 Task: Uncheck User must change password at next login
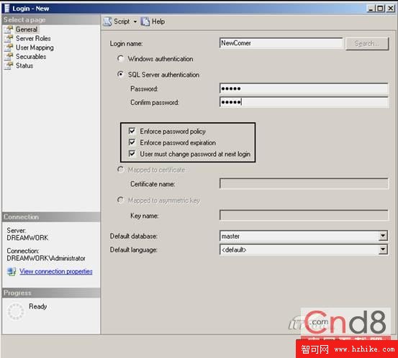pos(132,154)
